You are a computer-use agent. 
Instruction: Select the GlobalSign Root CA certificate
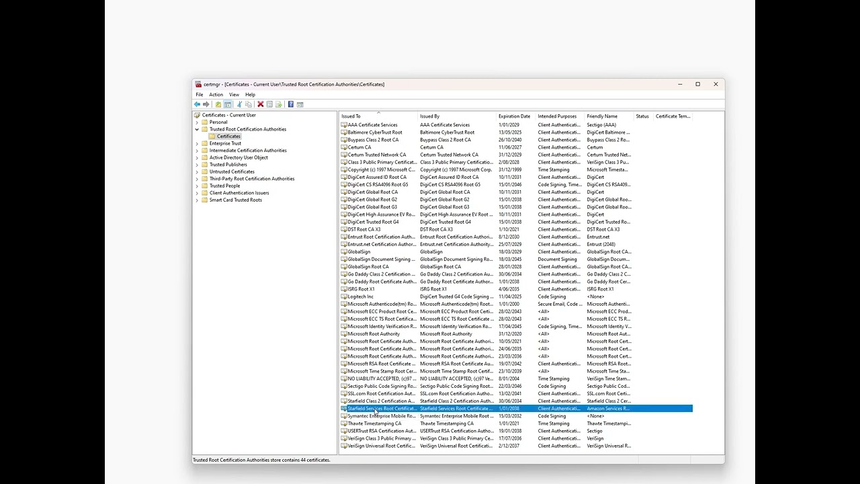coord(516,267)
